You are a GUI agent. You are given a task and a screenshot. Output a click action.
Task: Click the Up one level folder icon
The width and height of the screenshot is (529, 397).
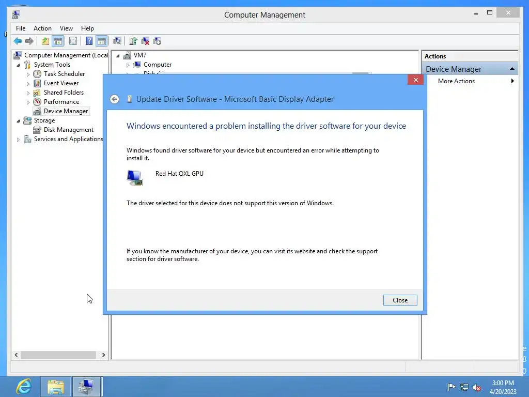click(x=45, y=41)
